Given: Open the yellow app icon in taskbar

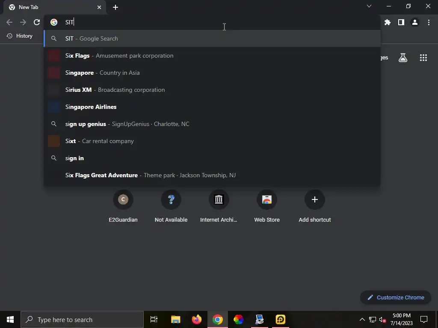Looking at the screenshot, I should [281, 319].
